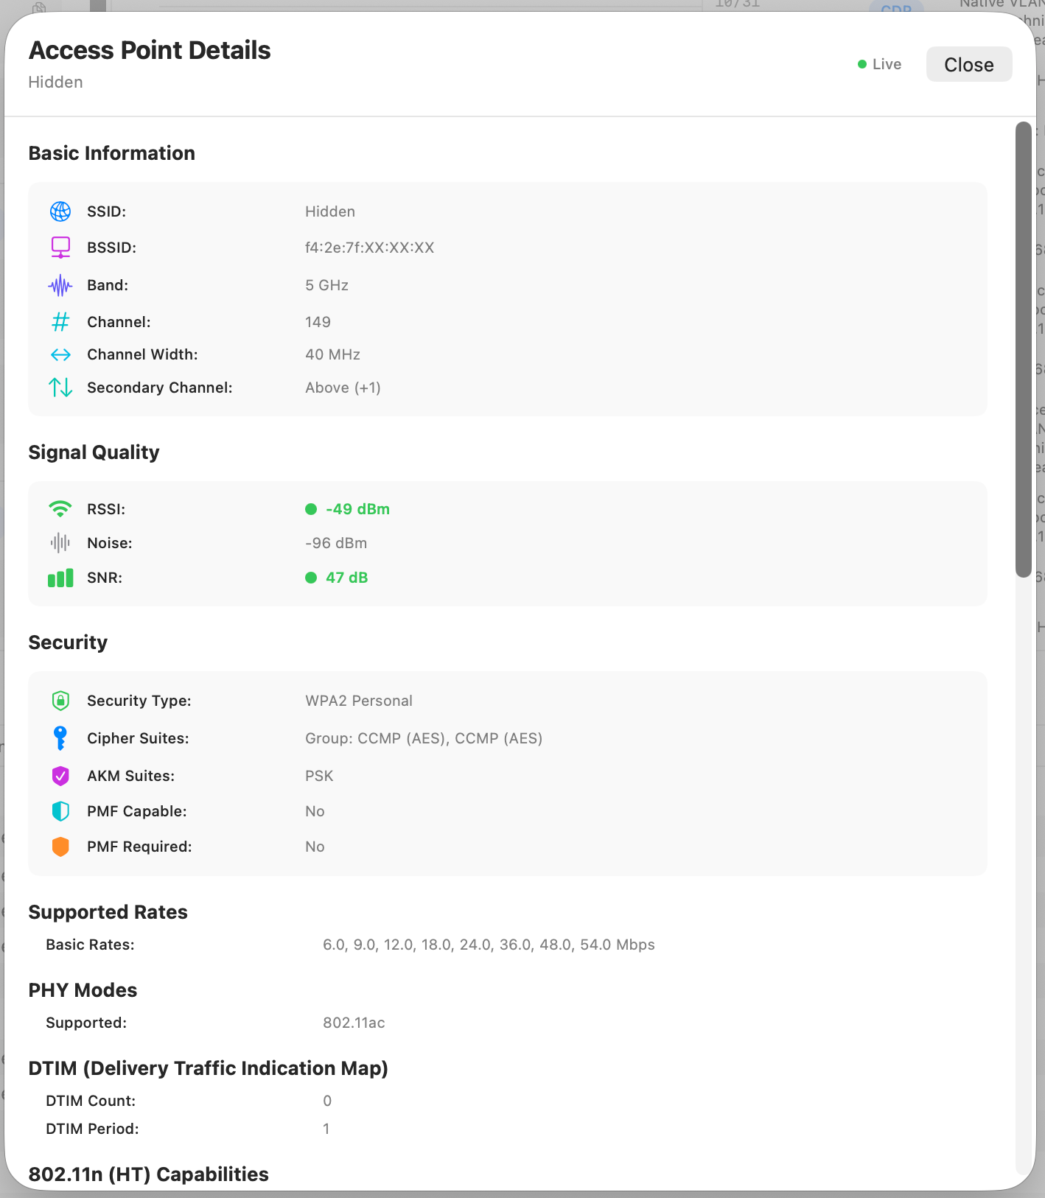Viewport: 1045px width, 1198px height.
Task: Click the blue key icon for Cipher Suites
Action: pos(60,738)
